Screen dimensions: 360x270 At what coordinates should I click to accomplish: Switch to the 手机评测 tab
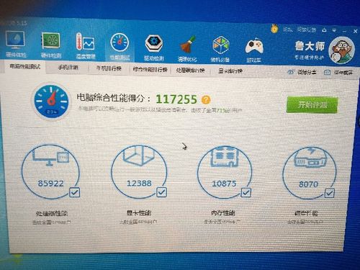68,68
